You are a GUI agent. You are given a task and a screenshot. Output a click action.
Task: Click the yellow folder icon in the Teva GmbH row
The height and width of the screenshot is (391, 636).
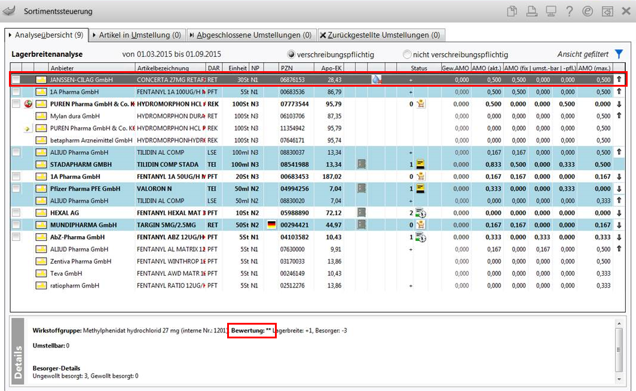pyautogui.click(x=41, y=273)
